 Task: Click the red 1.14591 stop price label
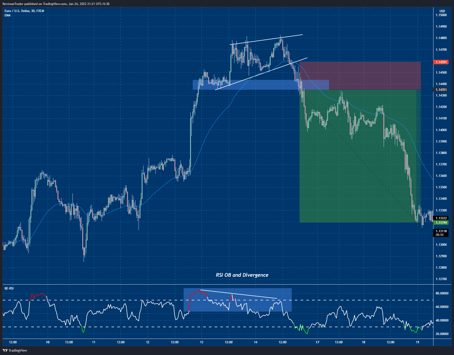441,62
